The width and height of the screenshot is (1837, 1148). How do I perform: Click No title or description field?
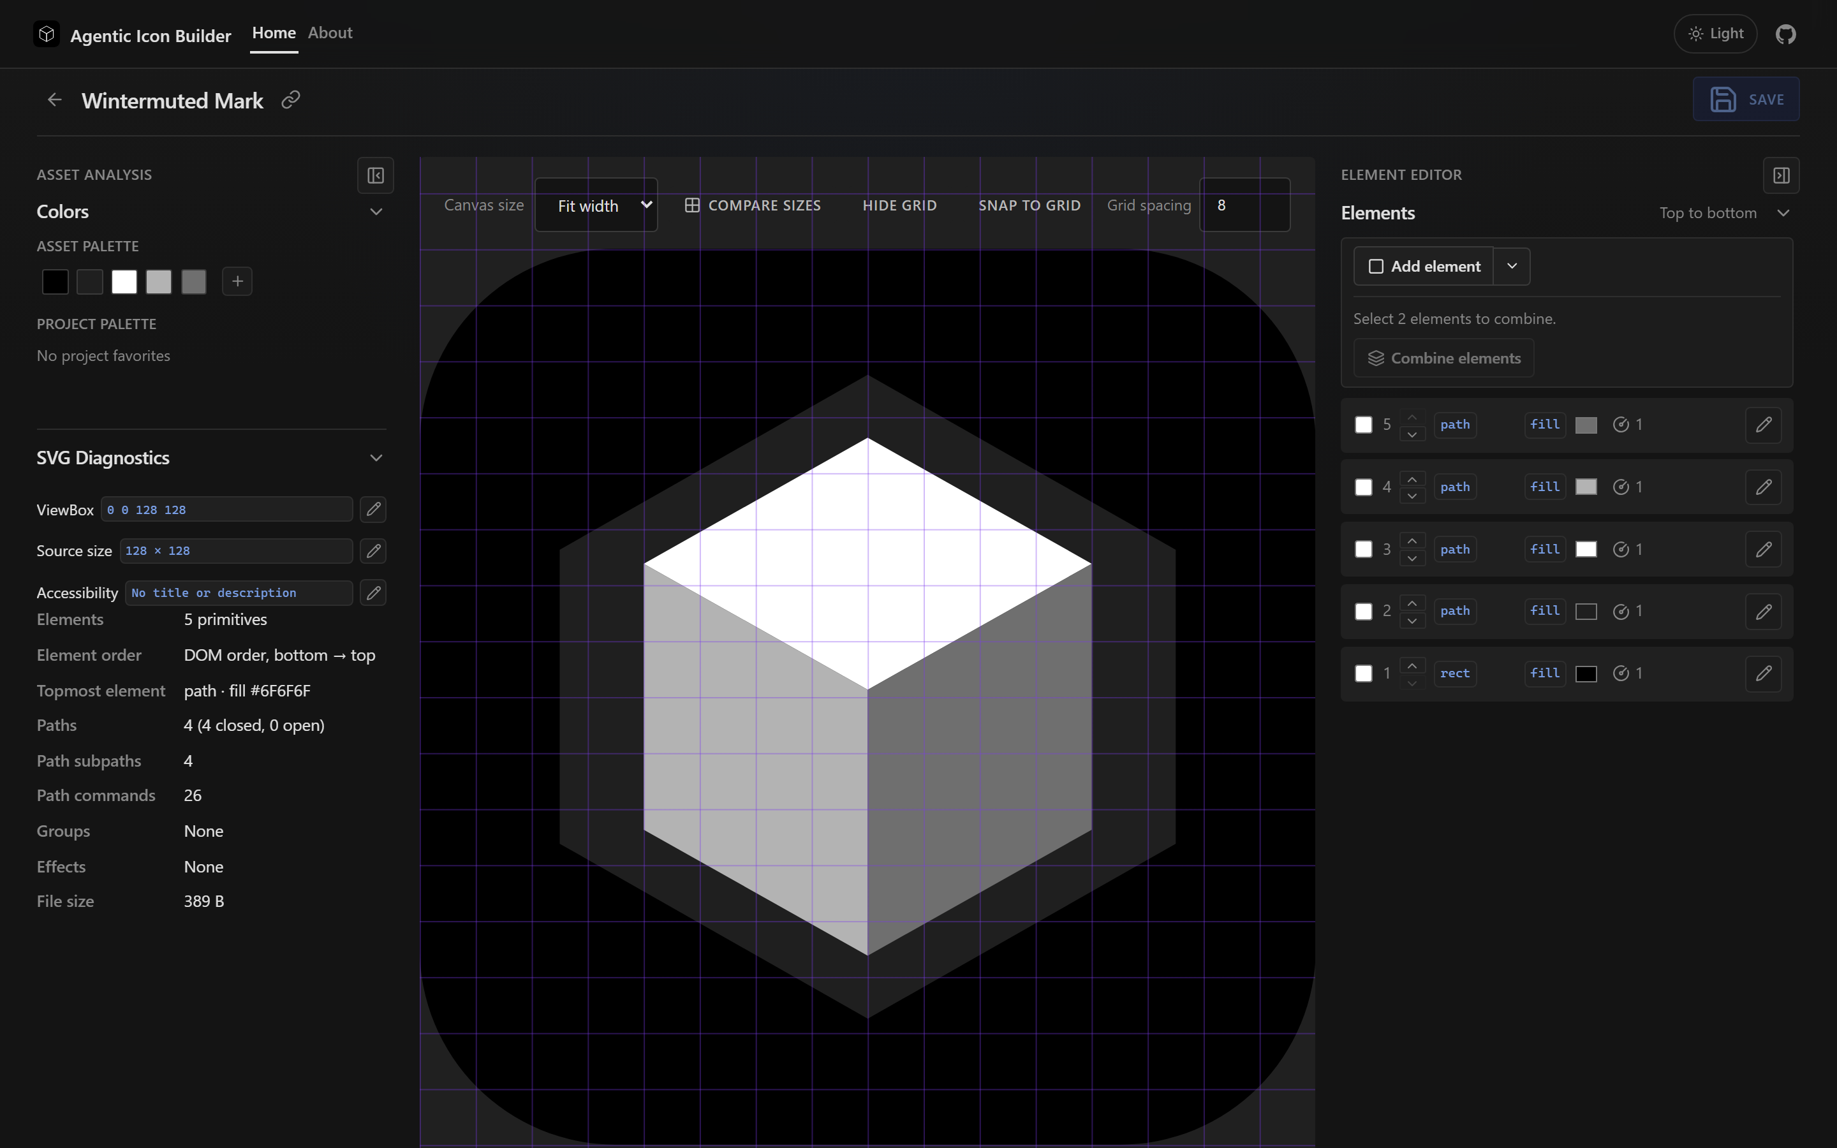(239, 592)
